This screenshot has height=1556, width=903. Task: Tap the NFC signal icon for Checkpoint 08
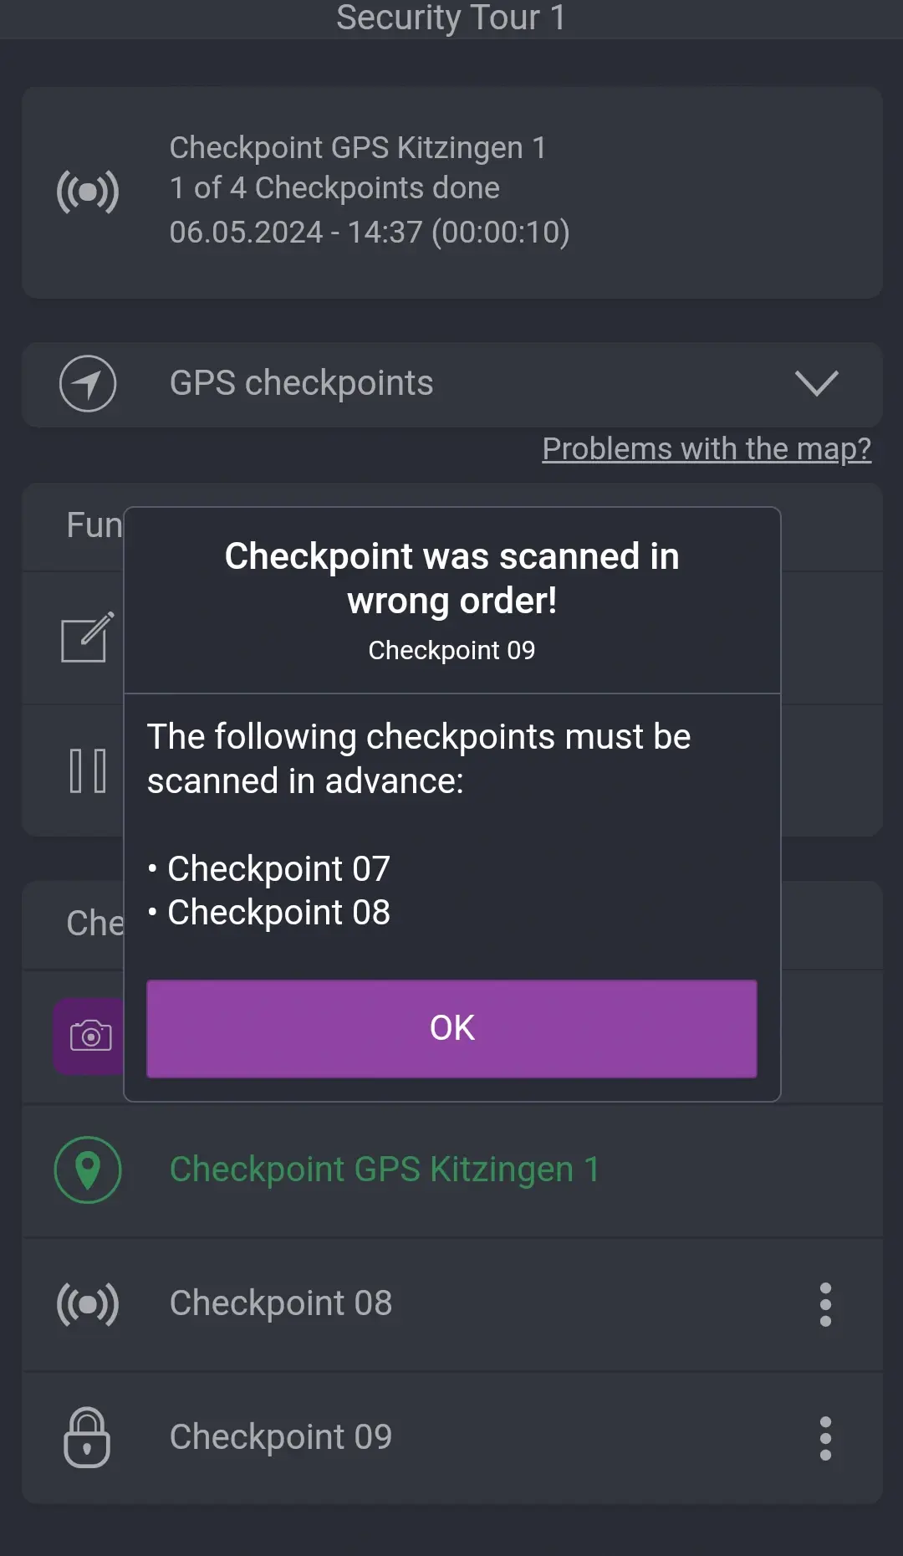point(88,1303)
